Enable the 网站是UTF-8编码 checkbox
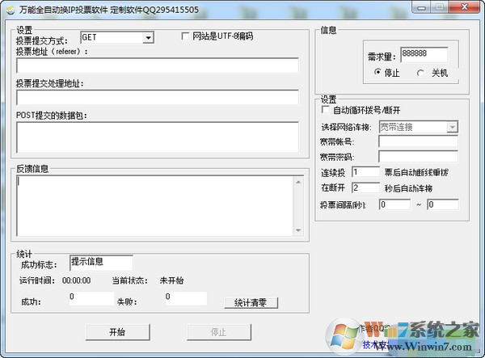 (186, 36)
